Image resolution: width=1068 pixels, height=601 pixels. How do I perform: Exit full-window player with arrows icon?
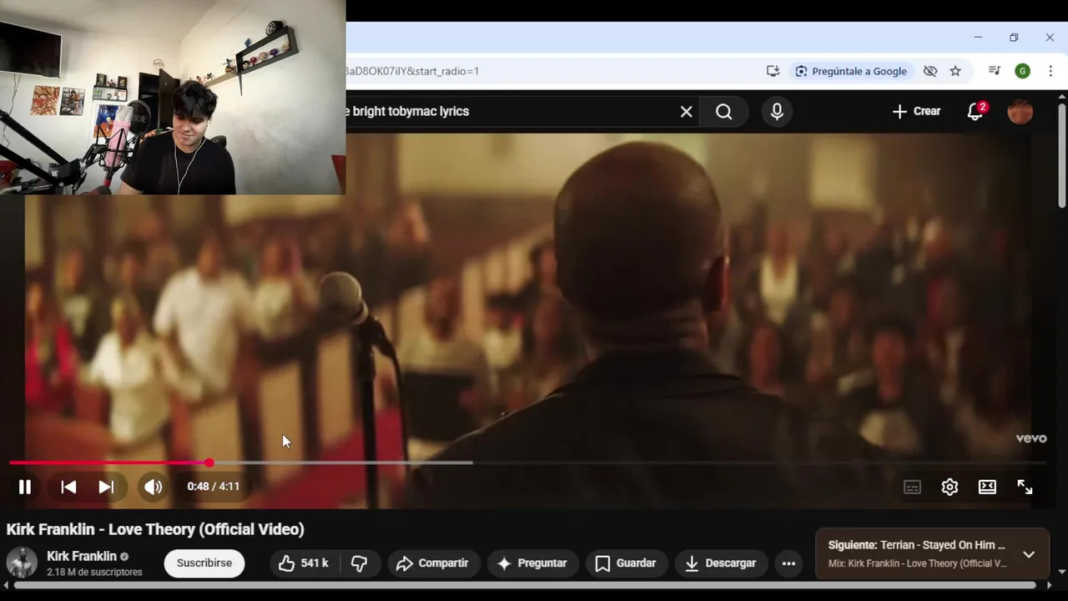1025,487
